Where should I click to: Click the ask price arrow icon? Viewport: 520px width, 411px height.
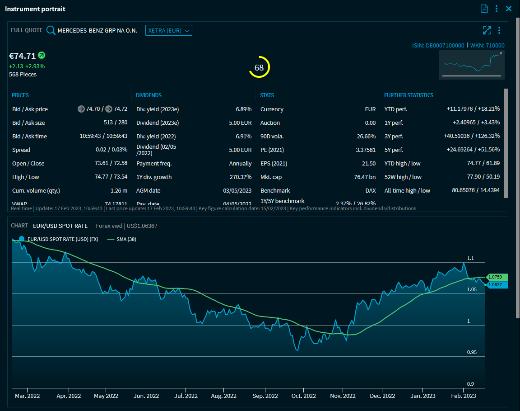(109, 109)
